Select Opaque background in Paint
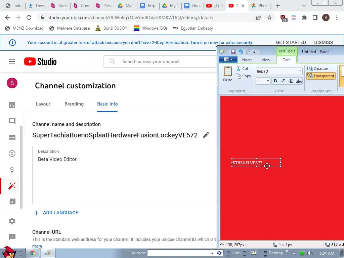Viewport: 344px width, 258px height. [x=317, y=69]
